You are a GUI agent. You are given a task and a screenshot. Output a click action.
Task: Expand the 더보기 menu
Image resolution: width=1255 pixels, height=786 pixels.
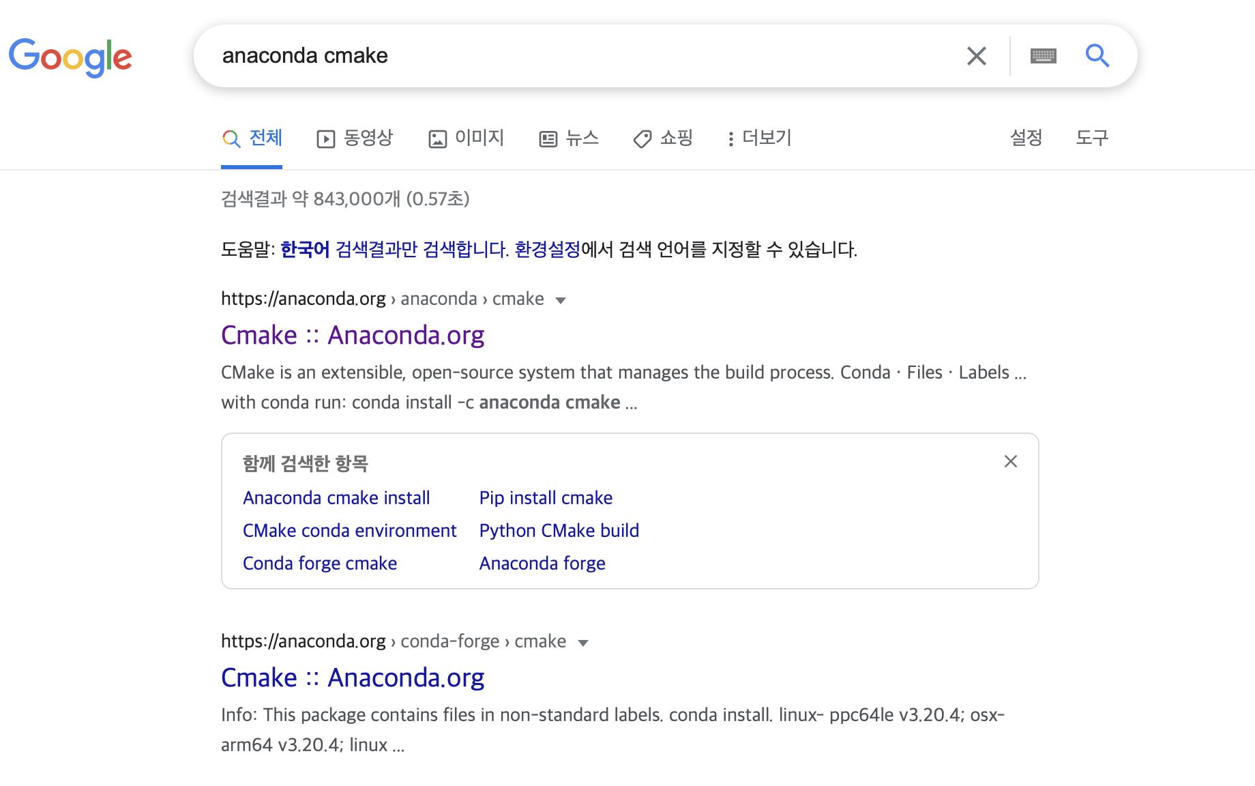tap(760, 138)
